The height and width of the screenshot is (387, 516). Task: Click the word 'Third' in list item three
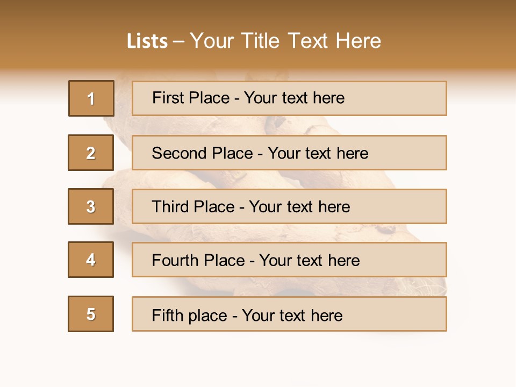pos(170,206)
